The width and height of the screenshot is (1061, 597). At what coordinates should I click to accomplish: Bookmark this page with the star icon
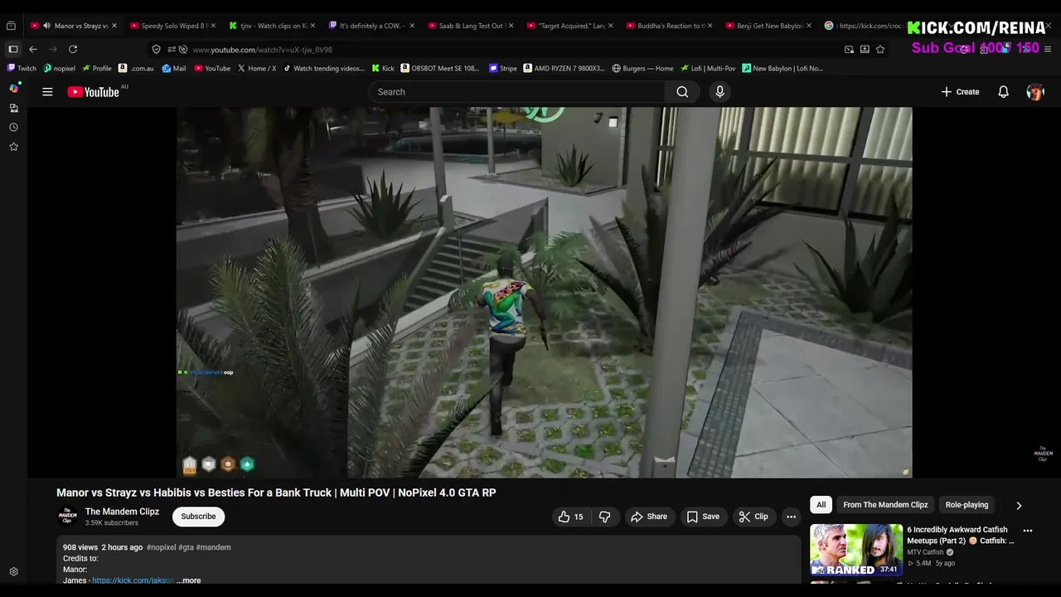coord(880,50)
